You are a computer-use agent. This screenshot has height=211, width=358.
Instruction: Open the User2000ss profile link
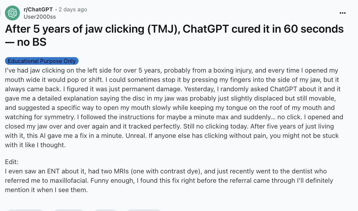tap(40, 17)
